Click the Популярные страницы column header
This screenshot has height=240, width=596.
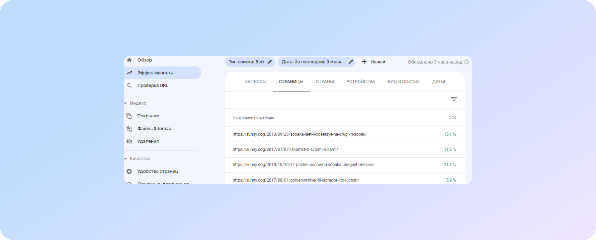(253, 118)
